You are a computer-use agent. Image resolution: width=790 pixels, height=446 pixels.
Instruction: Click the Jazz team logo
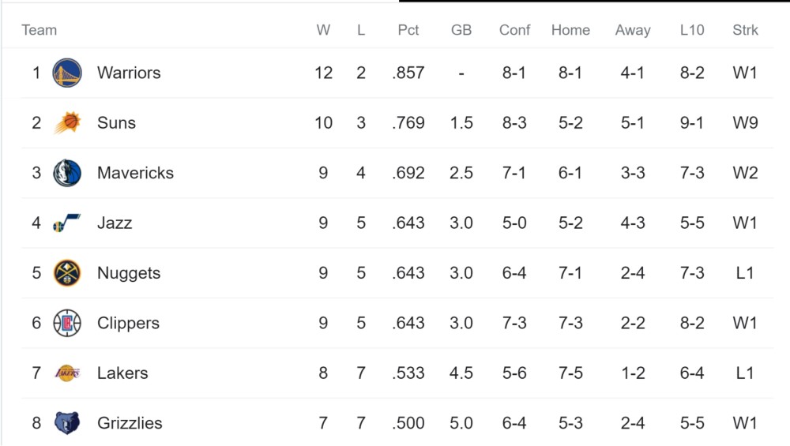[66, 223]
